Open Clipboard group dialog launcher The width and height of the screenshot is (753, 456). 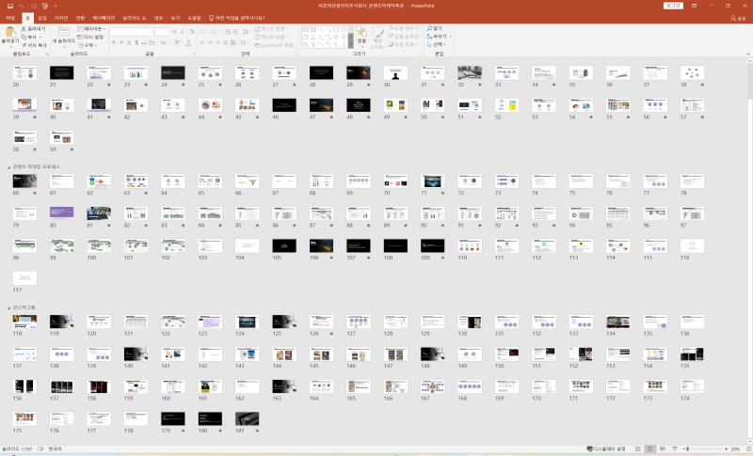coord(47,55)
